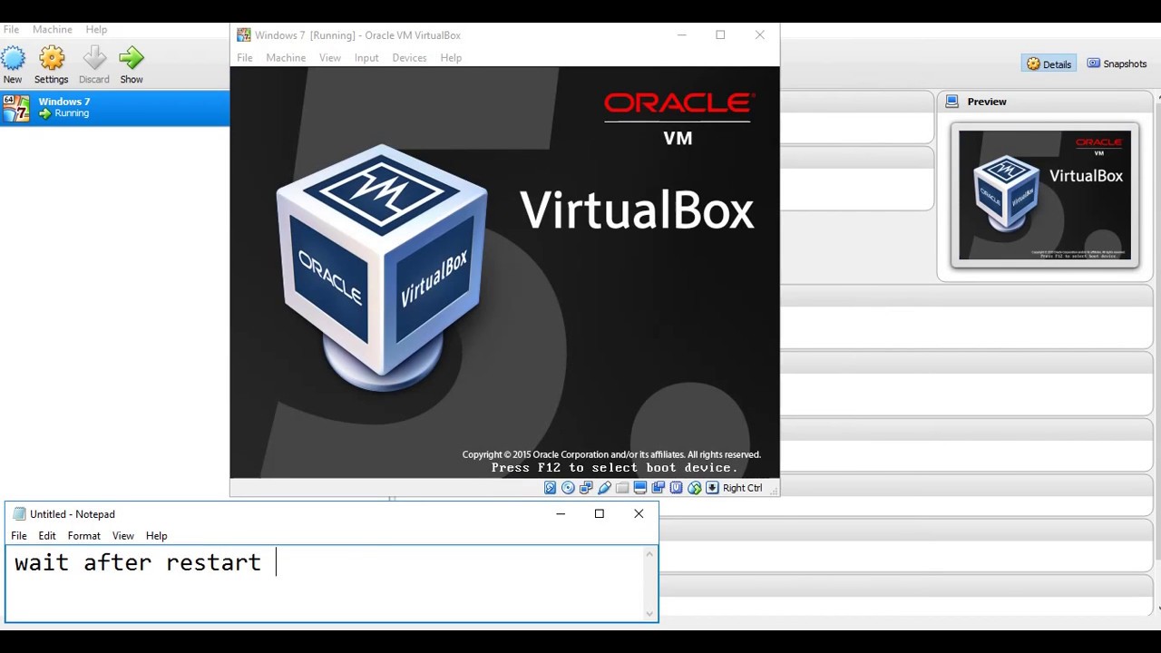
Task: Click mouse integration status icon
Action: tap(695, 488)
